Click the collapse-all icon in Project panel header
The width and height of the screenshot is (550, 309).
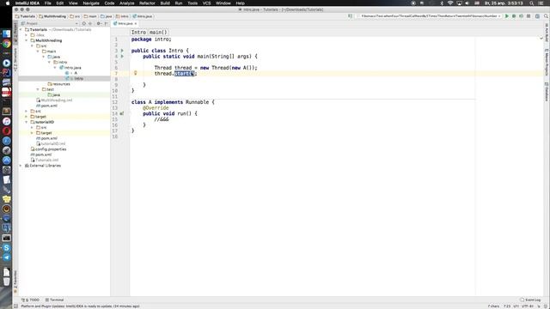90,23
